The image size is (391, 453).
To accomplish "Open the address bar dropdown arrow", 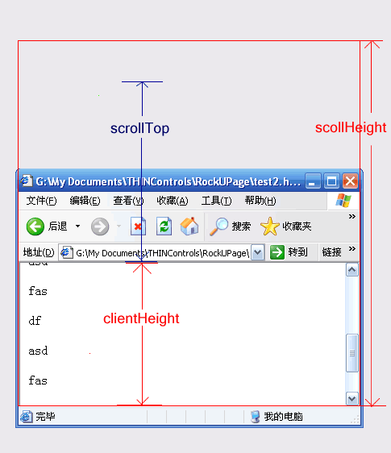I will (257, 253).
